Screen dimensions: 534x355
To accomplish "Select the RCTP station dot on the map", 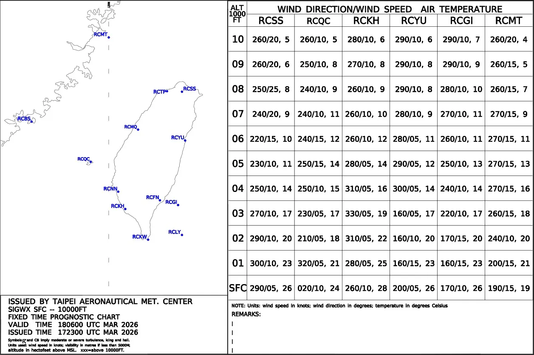I will [167, 91].
